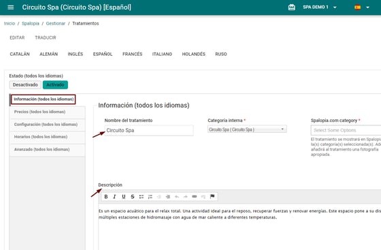Switch to RUSO language tab
This screenshot has width=381, height=250.
[x=221, y=54]
